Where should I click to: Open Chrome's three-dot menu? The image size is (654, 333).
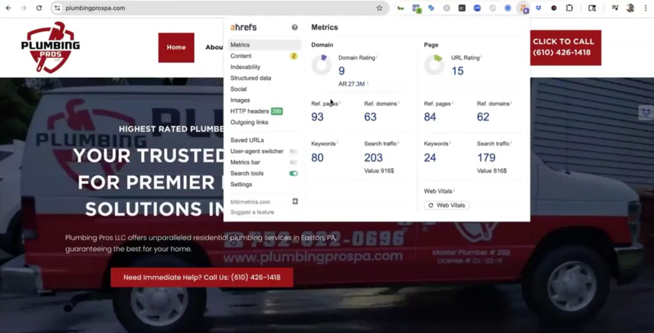click(x=646, y=8)
